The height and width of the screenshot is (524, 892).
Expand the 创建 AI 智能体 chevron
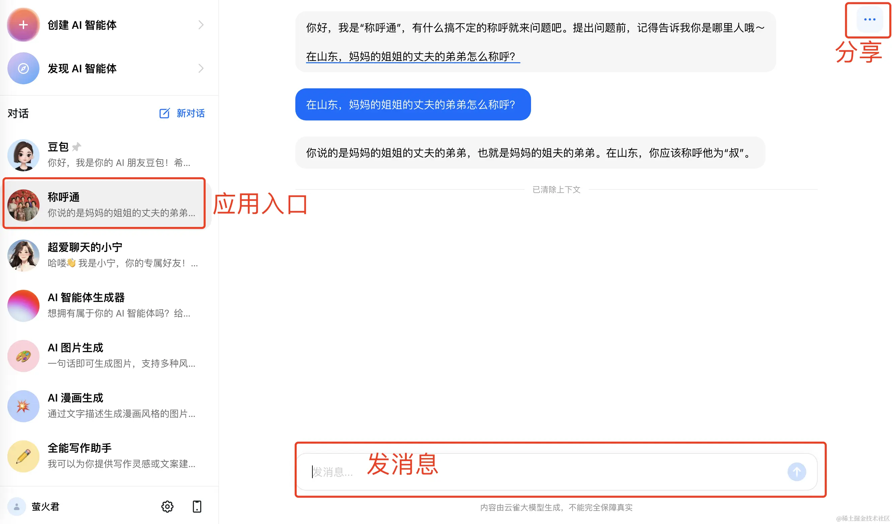(x=201, y=25)
